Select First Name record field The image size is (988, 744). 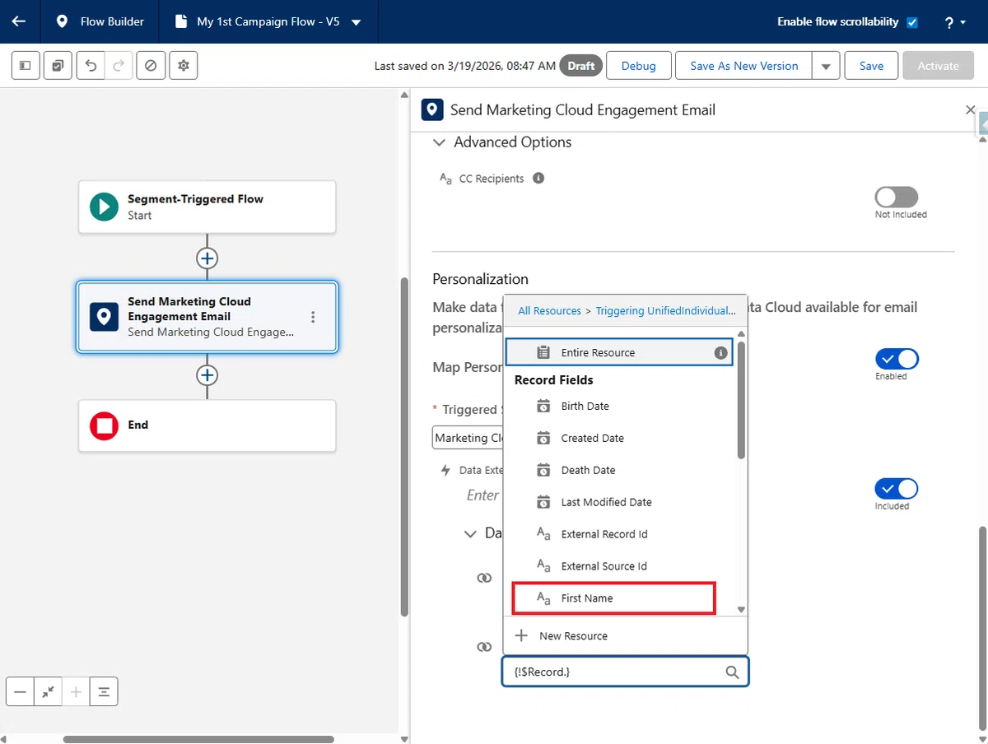pos(614,598)
